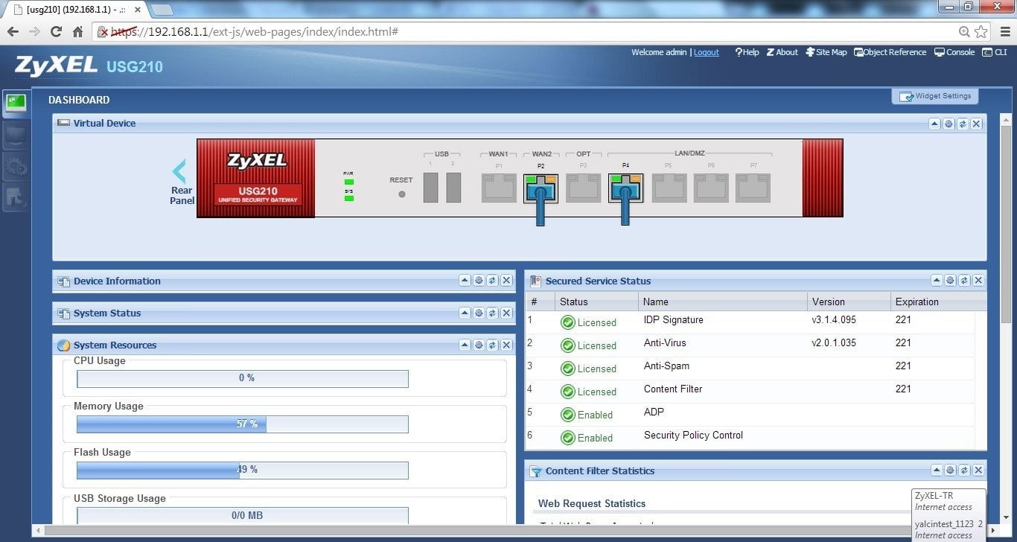Open the Object Reference menu item
1017x542 pixels.
click(890, 52)
